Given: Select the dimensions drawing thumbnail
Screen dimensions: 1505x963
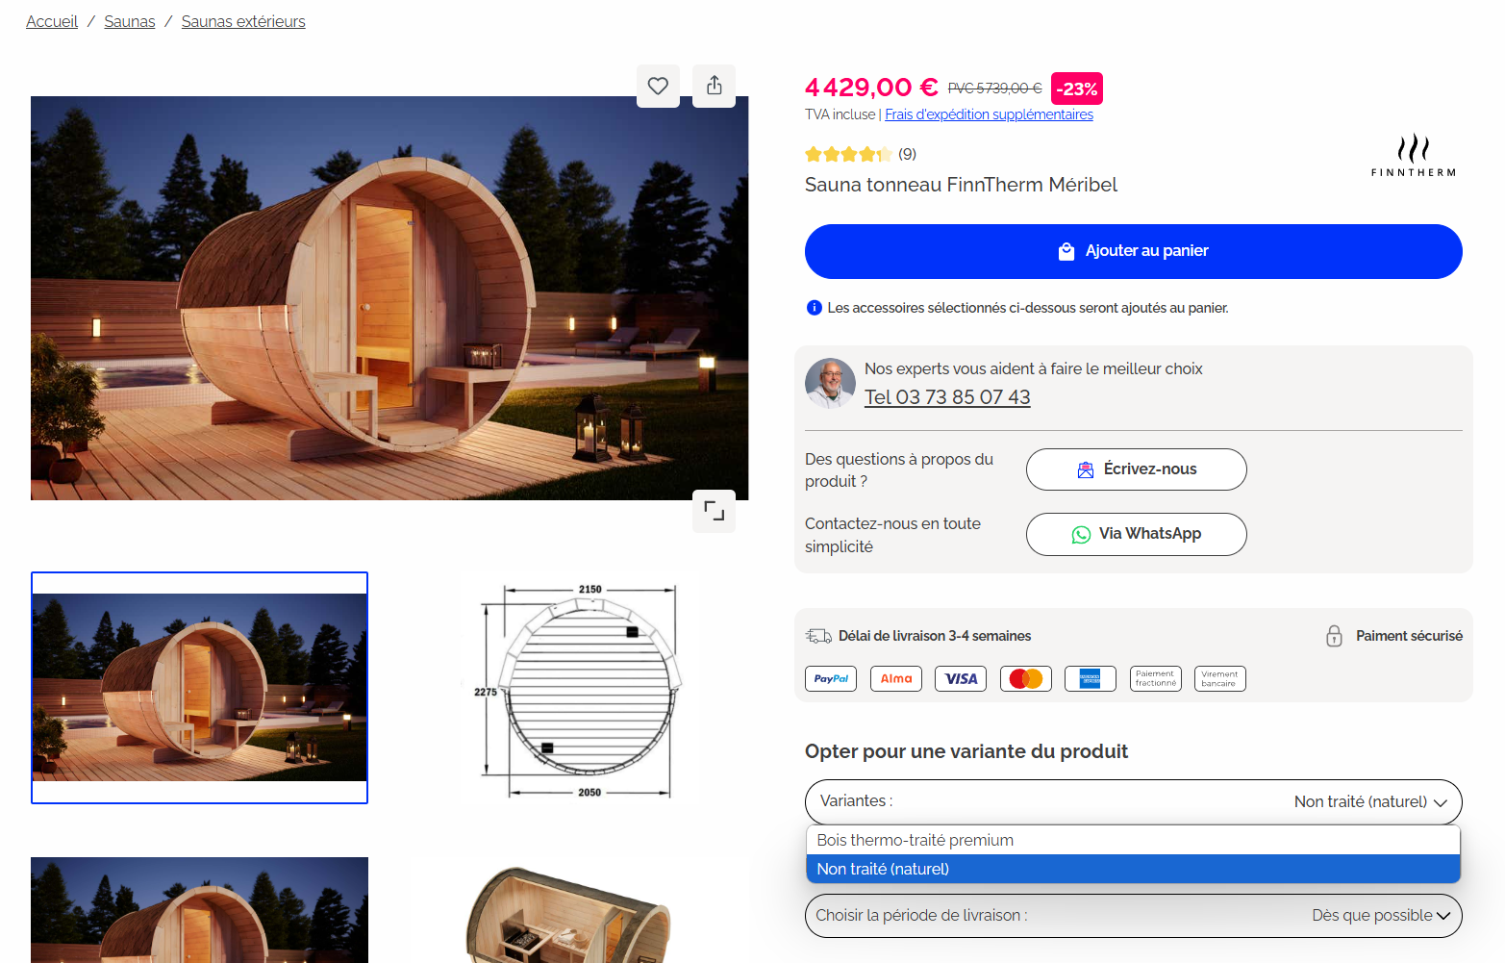Looking at the screenshot, I should 581,688.
